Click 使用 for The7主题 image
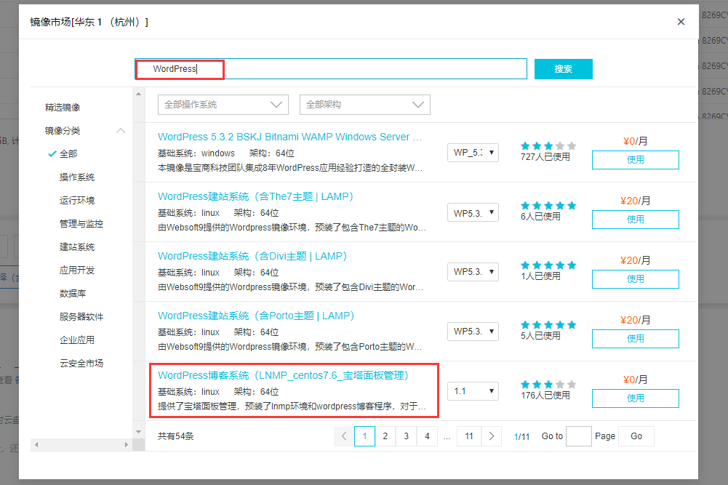Screen dimensions: 728x485 (x=635, y=220)
